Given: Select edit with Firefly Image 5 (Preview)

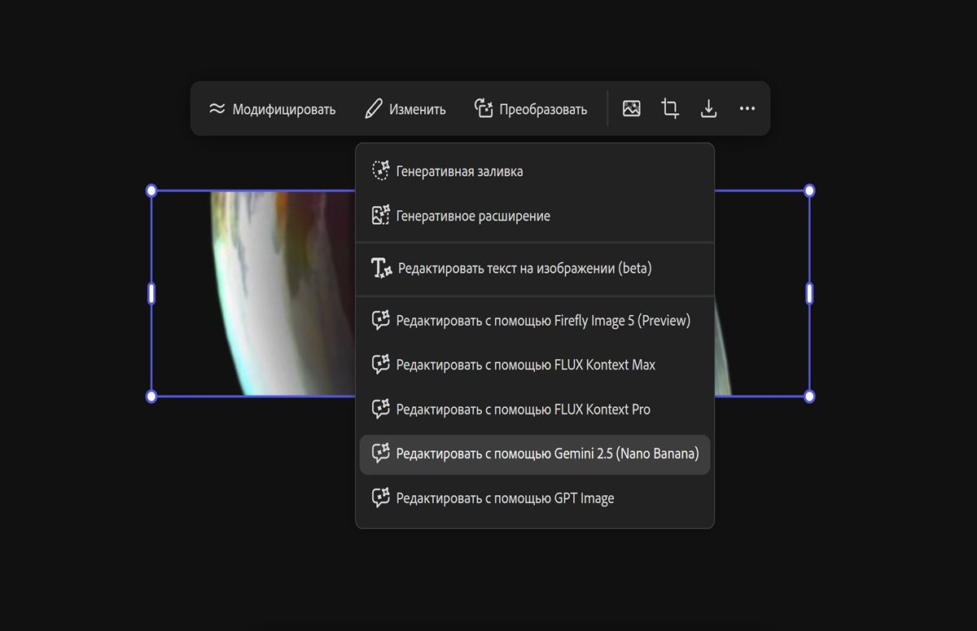Looking at the screenshot, I should (x=535, y=321).
